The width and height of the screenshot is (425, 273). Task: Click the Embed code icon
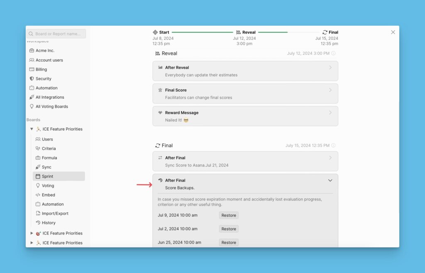click(39, 195)
